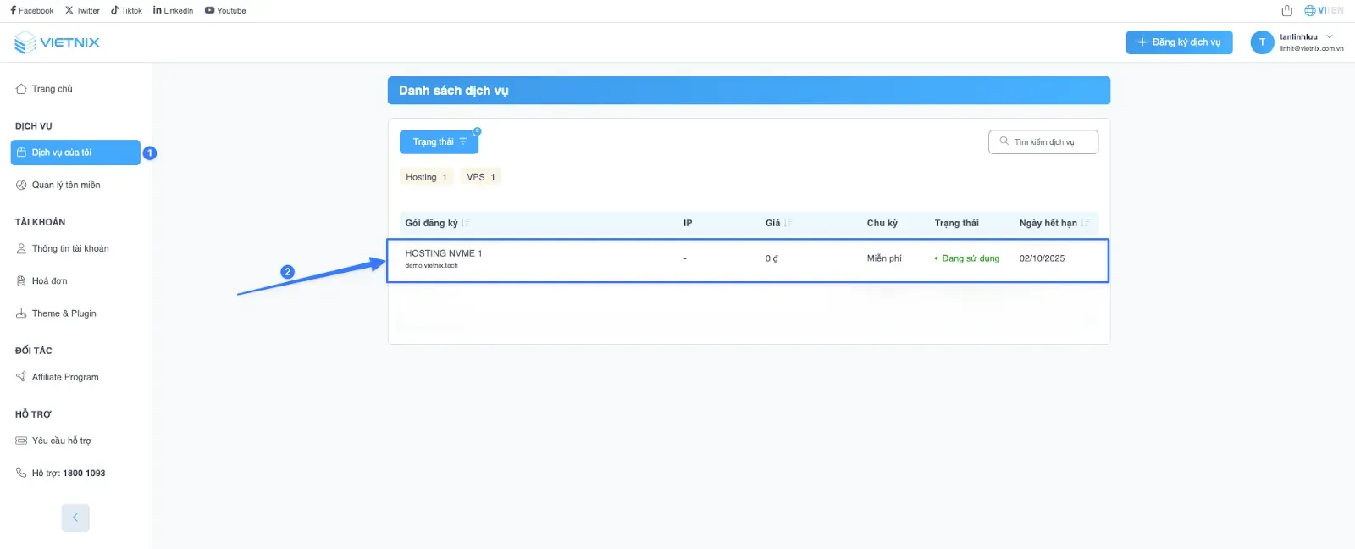This screenshot has height=549, width=1355.
Task: Click the Tìm kiếm dịch vụ search field
Action: 1043,141
